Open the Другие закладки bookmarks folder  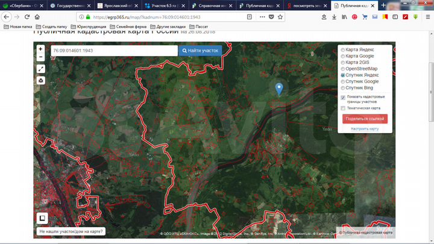168,27
